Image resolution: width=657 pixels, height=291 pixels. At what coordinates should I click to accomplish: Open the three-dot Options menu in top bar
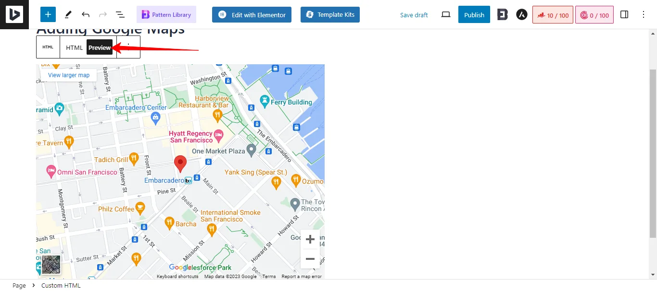click(x=644, y=15)
